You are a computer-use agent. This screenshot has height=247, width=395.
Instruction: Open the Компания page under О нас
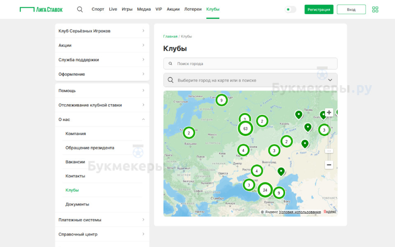point(76,133)
